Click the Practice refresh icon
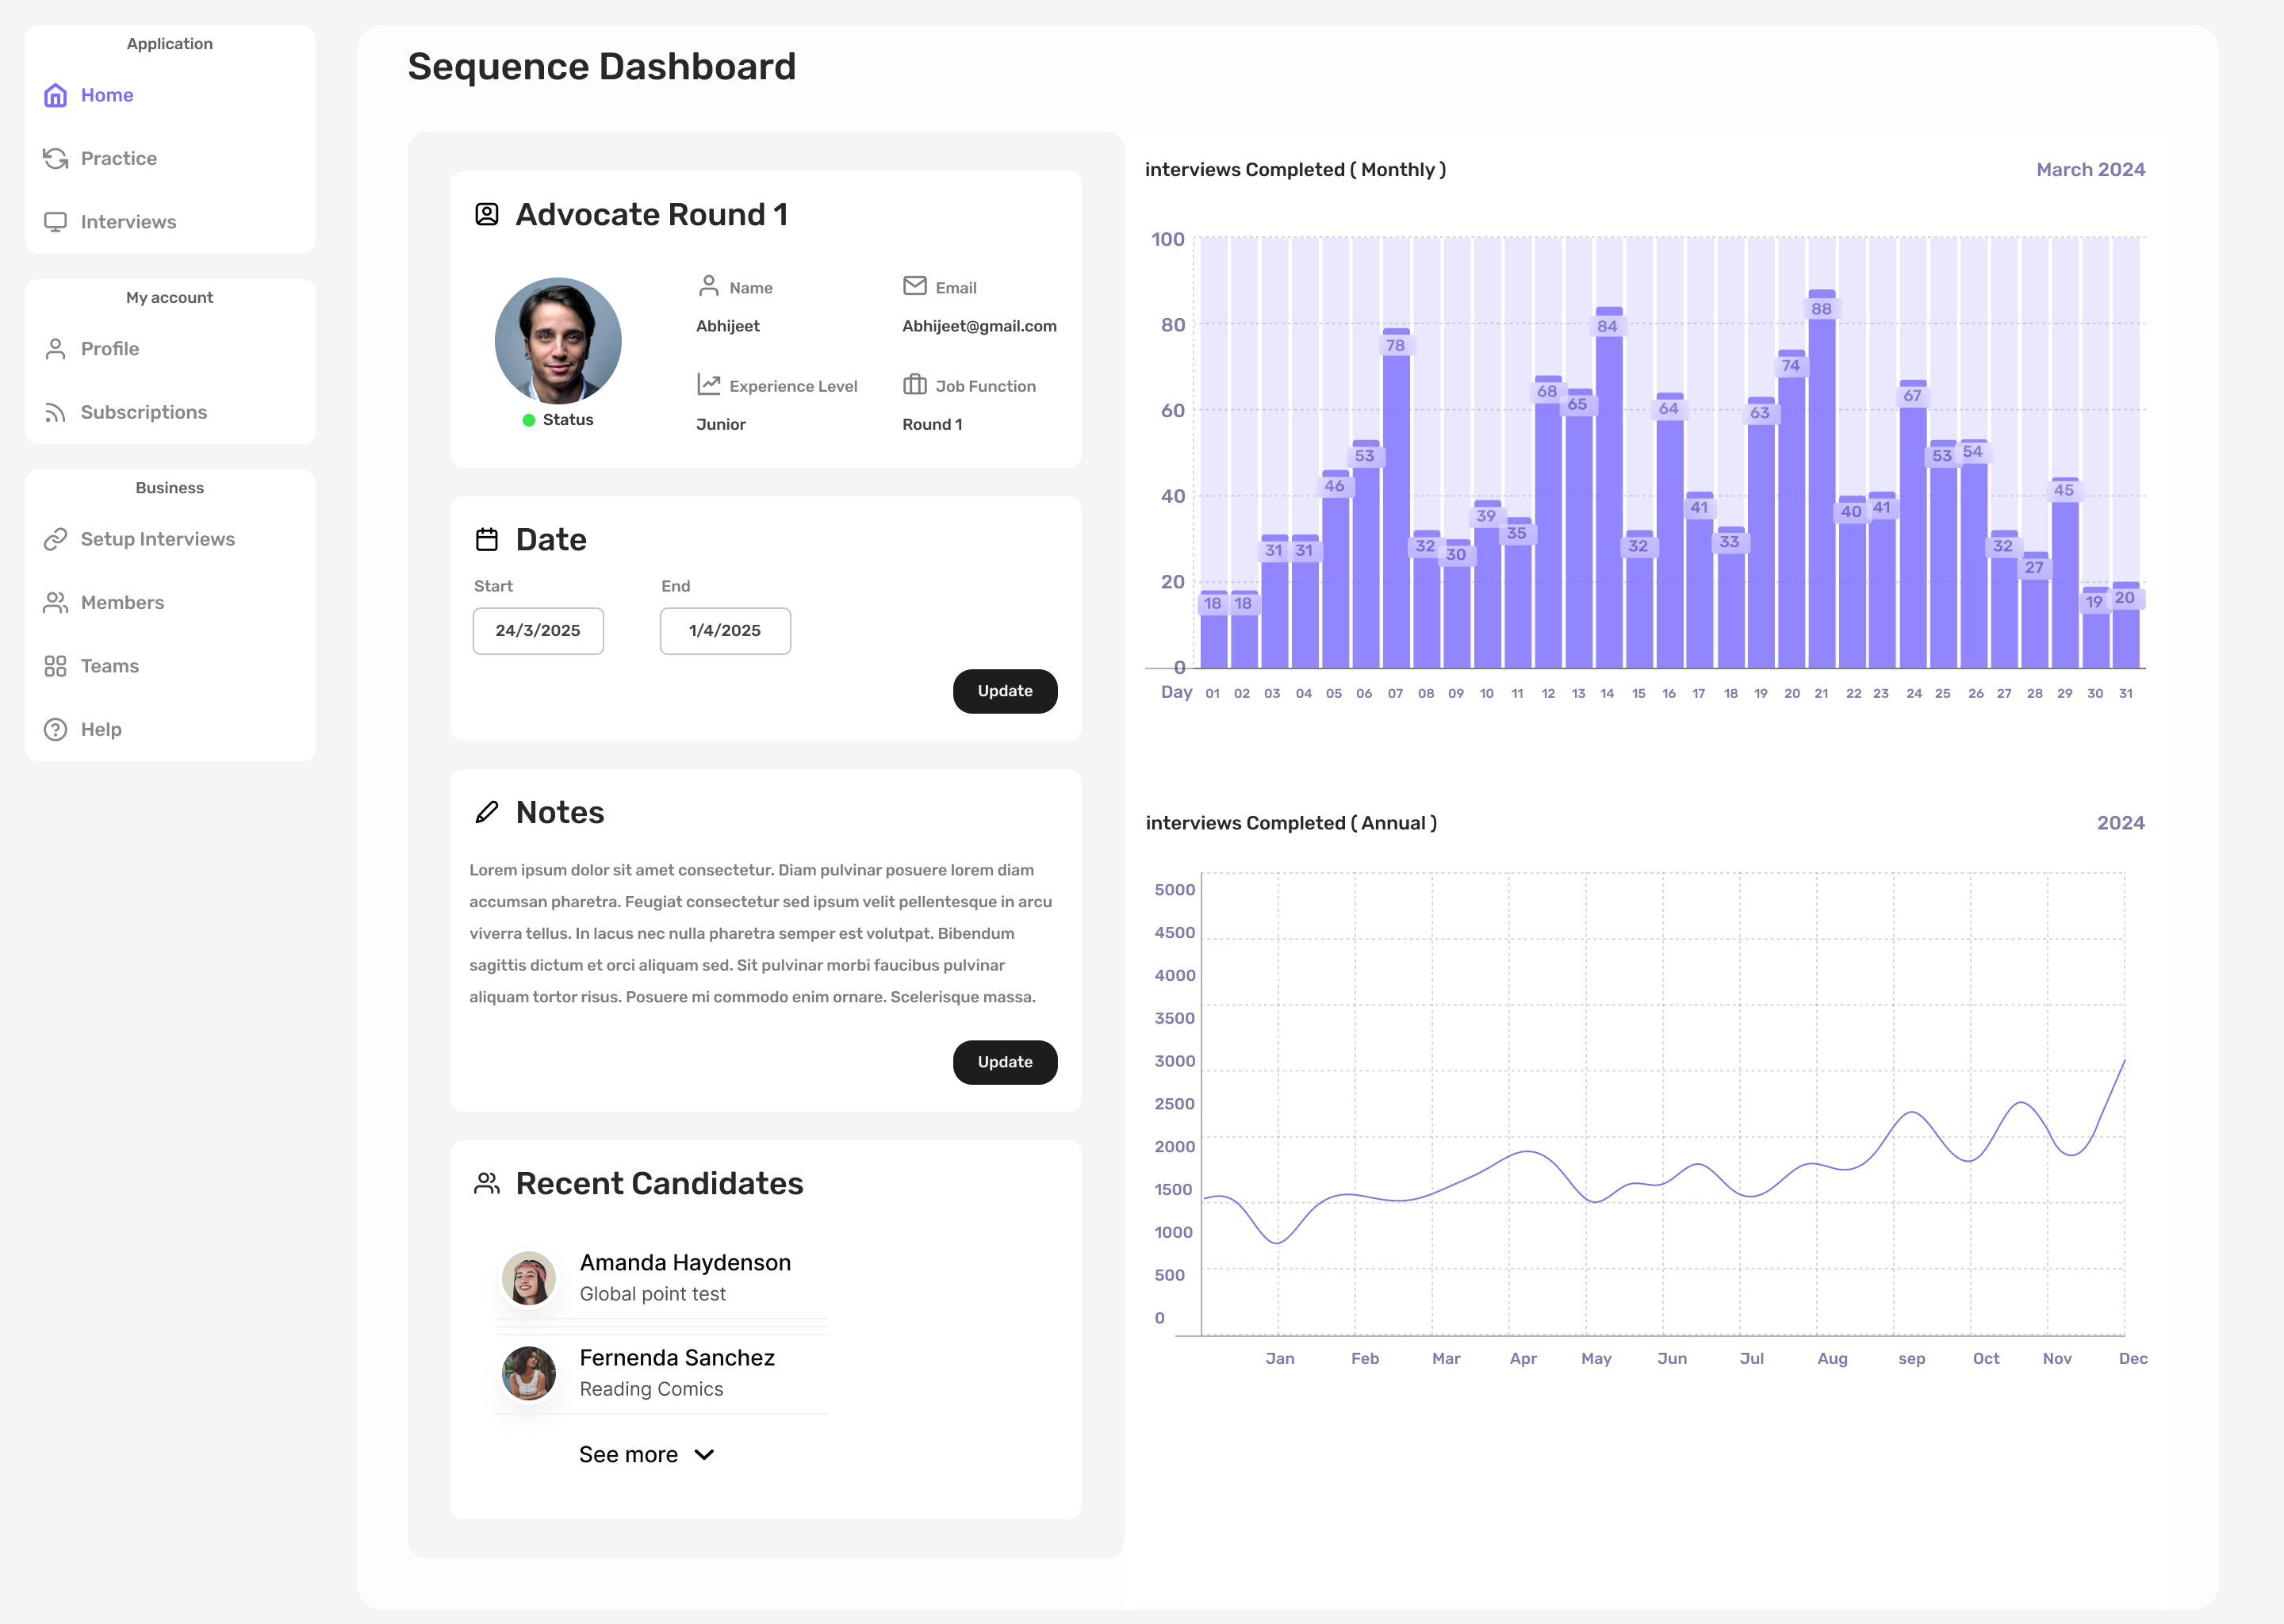 tap(55, 158)
